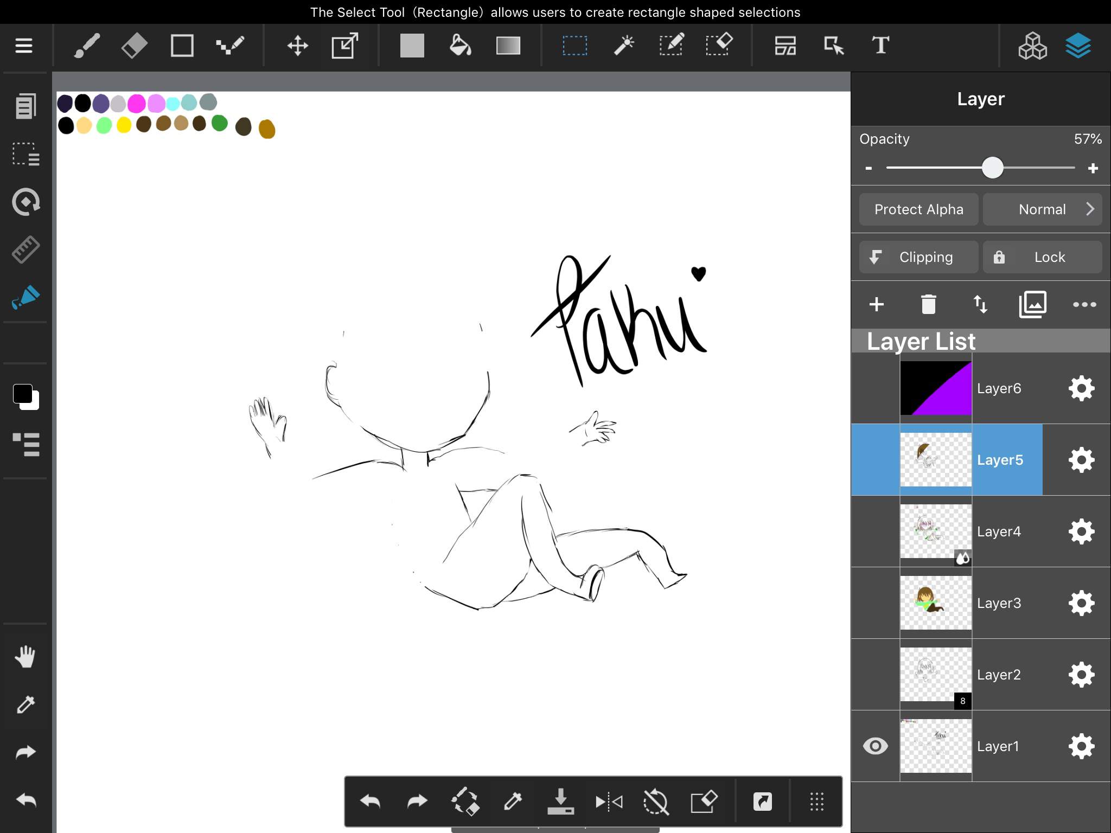Select the sidebar Eyedropper tool
This screenshot has width=1111, height=833.
click(25, 704)
